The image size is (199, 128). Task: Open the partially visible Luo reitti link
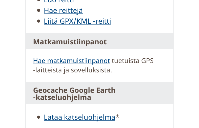point(59,1)
